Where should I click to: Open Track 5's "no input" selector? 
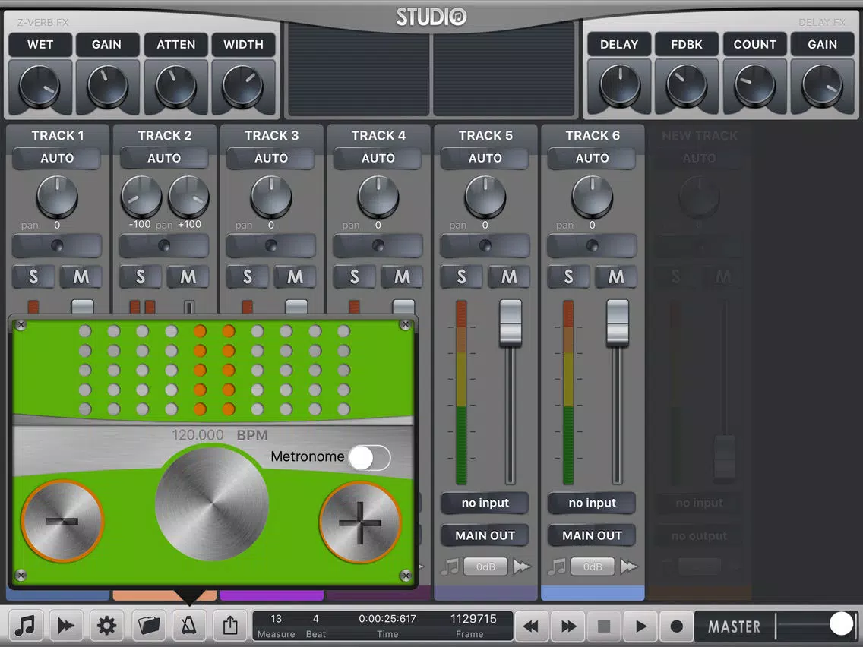pos(485,503)
